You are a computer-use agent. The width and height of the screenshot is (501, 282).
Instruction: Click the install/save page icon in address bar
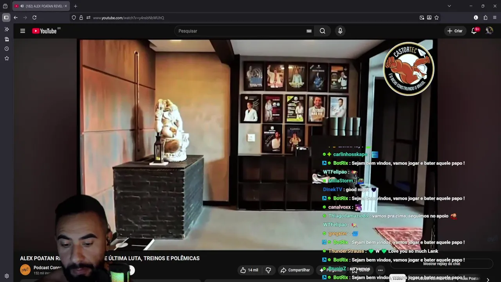(x=429, y=18)
